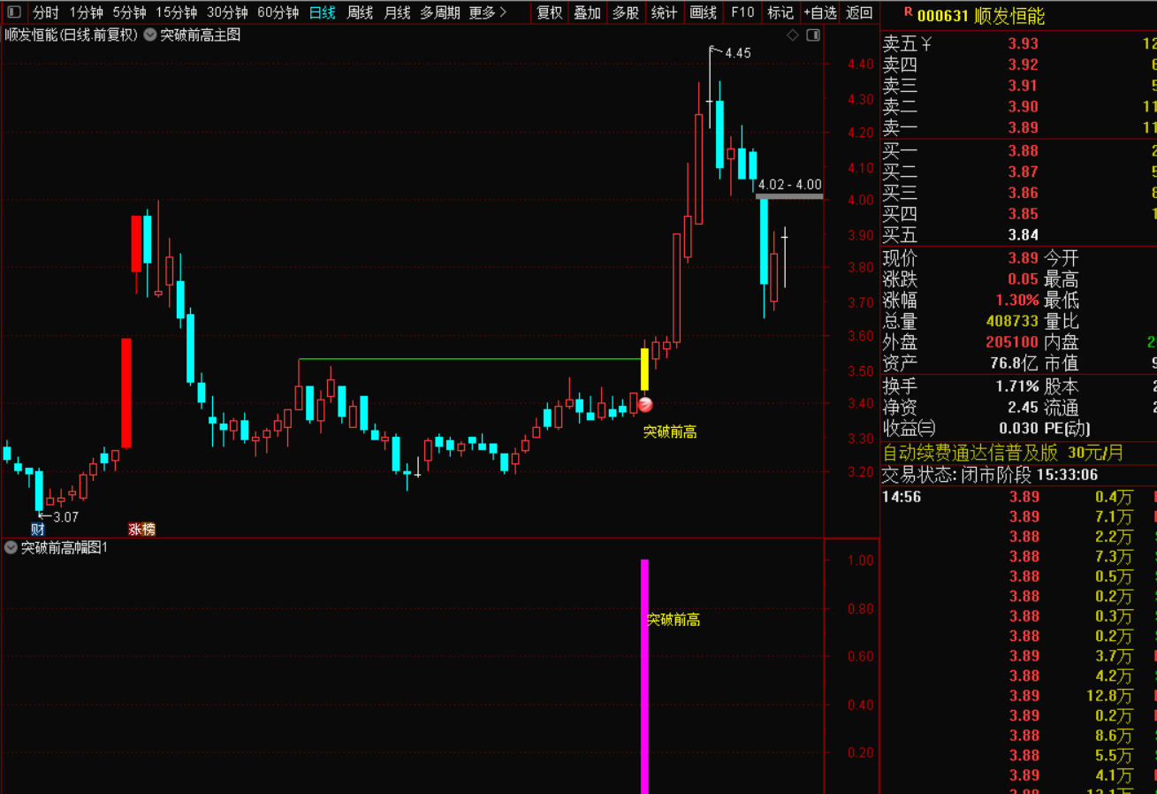1157x794 pixels.
Task: Click the red breakout signal ball marker
Action: coord(645,405)
